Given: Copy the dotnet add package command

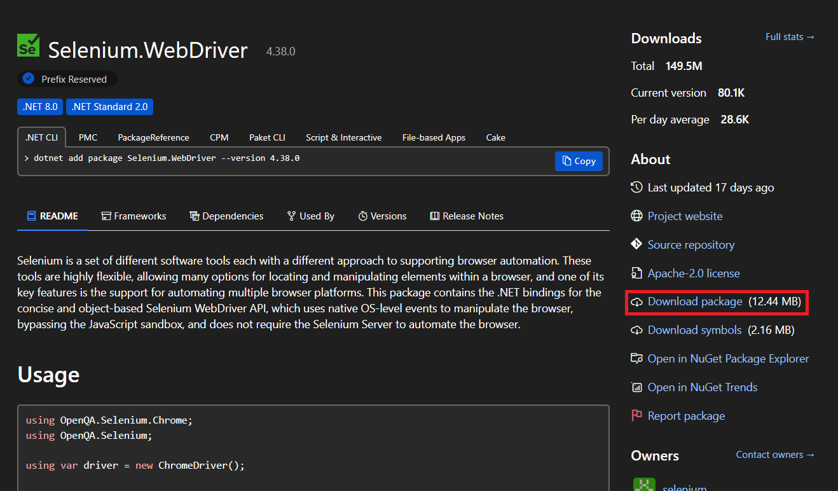Looking at the screenshot, I should click(x=578, y=161).
